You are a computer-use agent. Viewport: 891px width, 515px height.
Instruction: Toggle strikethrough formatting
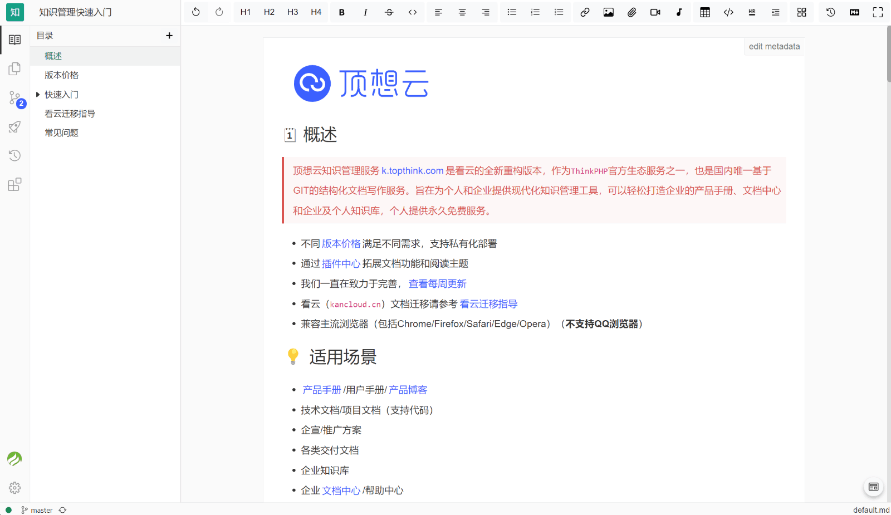[389, 12]
